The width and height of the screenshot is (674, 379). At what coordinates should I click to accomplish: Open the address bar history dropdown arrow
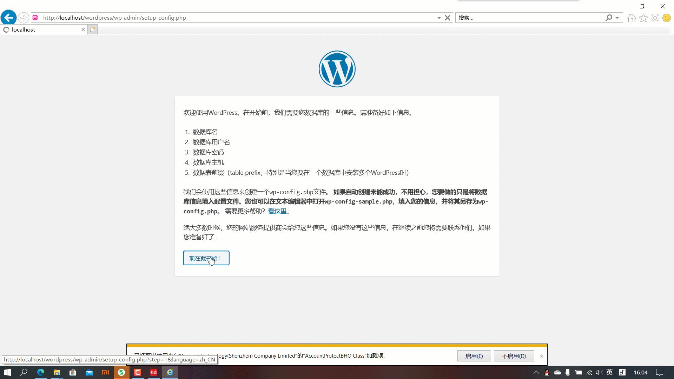click(439, 18)
